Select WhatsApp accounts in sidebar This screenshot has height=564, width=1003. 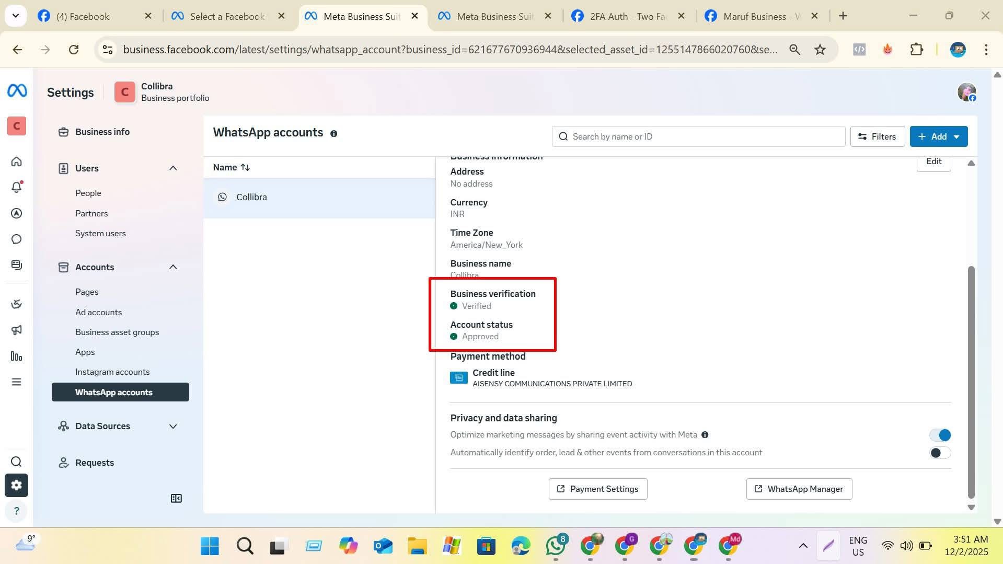120,392
